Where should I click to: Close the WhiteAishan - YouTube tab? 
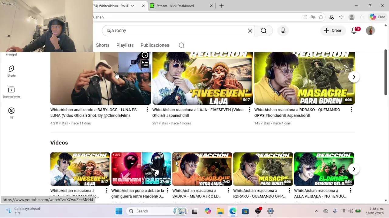tap(143, 6)
